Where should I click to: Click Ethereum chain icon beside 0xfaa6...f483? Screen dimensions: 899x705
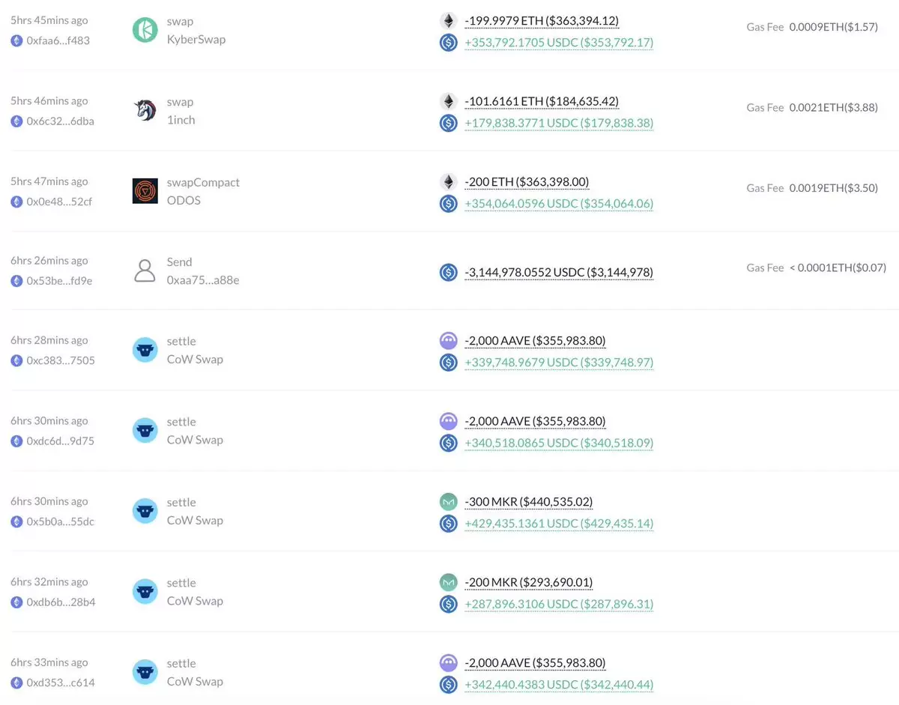pos(16,40)
